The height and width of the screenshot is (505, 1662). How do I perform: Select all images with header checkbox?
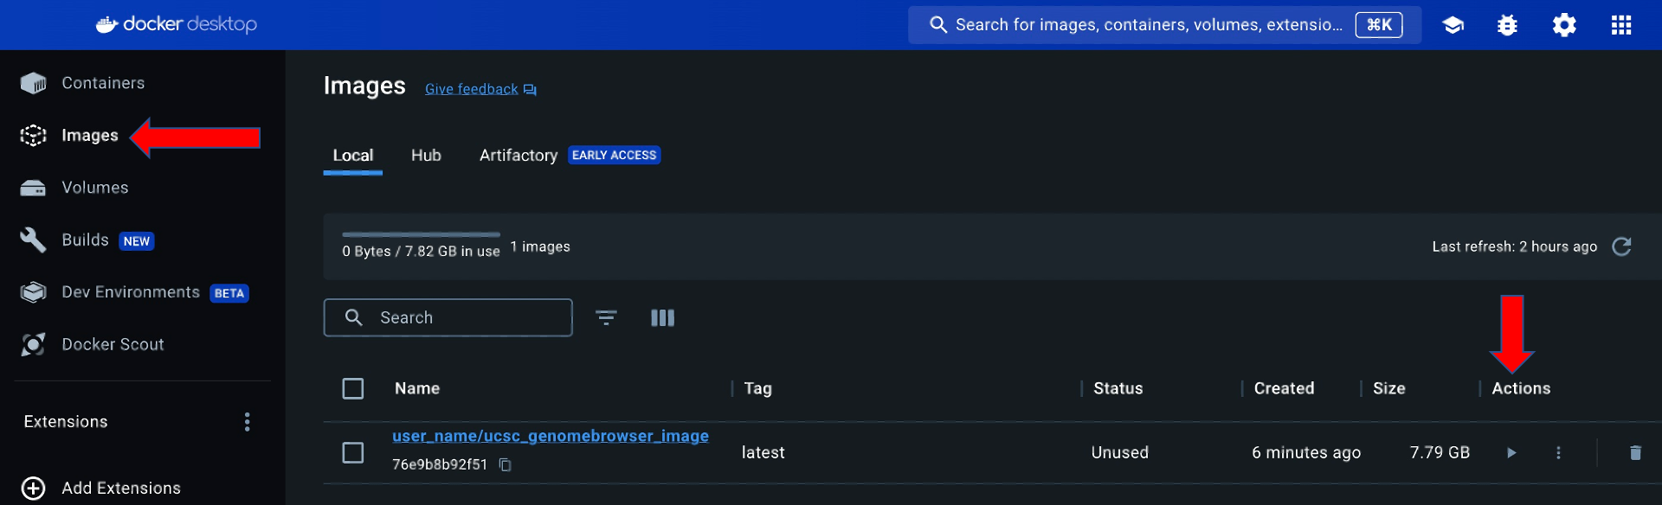point(353,388)
